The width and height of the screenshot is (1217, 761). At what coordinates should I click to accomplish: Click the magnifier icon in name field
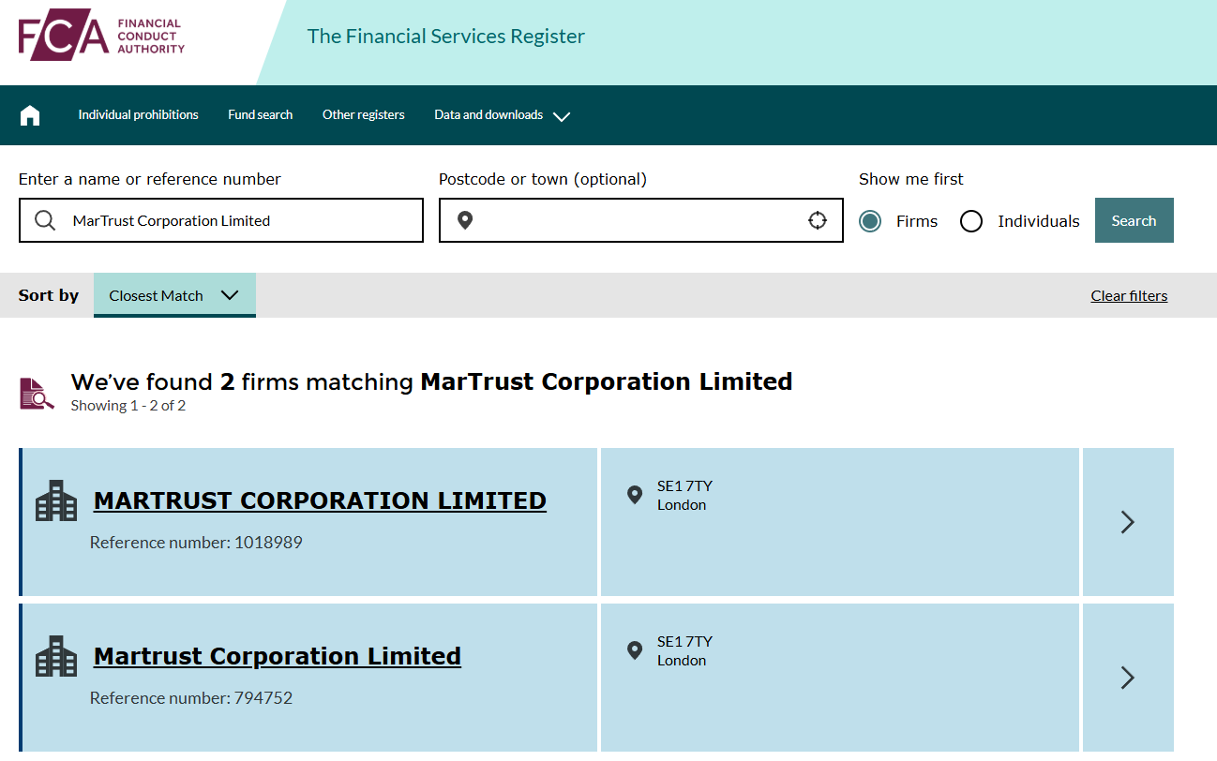pos(45,220)
